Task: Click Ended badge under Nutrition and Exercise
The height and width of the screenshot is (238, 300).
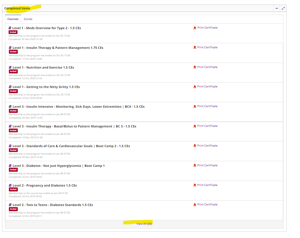Action: pos(13,71)
